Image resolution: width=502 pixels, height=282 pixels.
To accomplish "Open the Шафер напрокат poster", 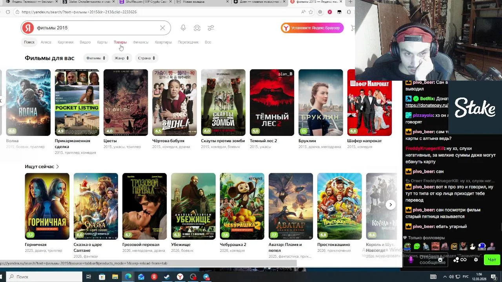I will pyautogui.click(x=369, y=103).
